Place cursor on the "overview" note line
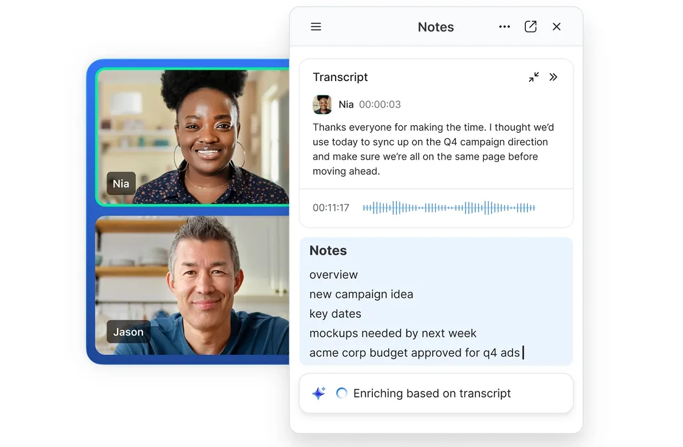This screenshot has width=683, height=447. tap(334, 275)
